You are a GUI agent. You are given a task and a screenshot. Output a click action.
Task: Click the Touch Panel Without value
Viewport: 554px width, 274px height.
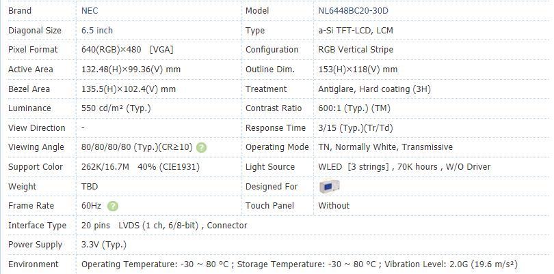(x=334, y=205)
